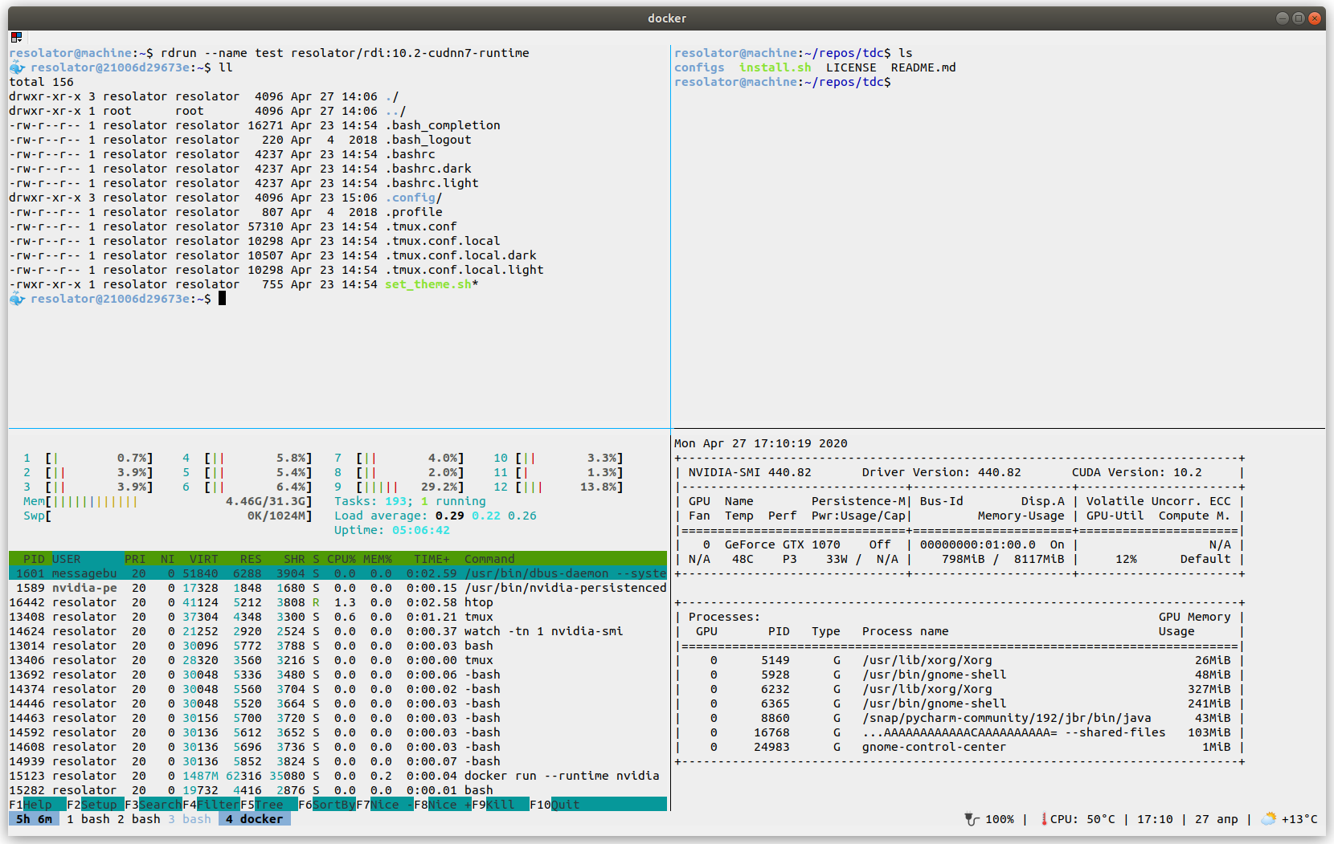This screenshot has height=844, width=1334.
Task: Click 'configs' directory in right pane listing
Action: 699,67
